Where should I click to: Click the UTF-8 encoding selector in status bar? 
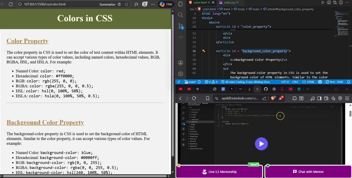point(285,82)
